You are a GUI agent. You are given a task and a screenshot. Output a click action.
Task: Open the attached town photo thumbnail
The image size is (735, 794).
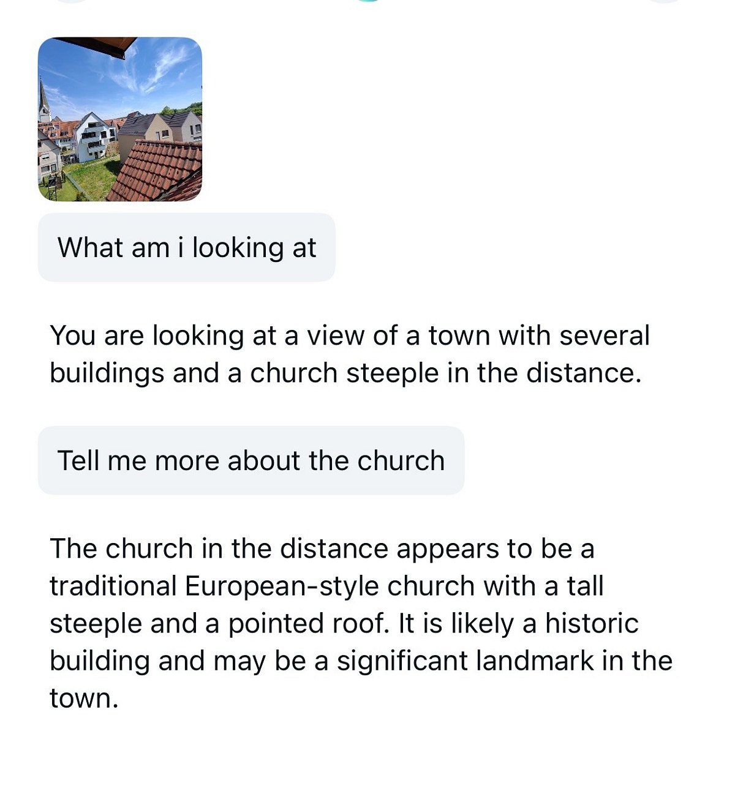(x=120, y=119)
